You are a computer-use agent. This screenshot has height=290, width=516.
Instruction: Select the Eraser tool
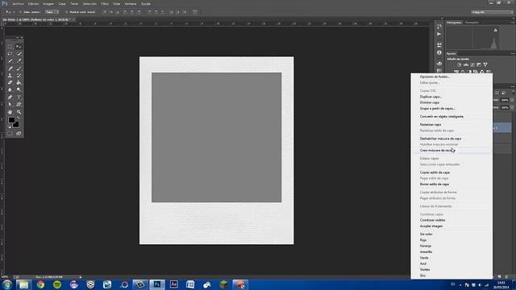pyautogui.click(x=10, y=82)
